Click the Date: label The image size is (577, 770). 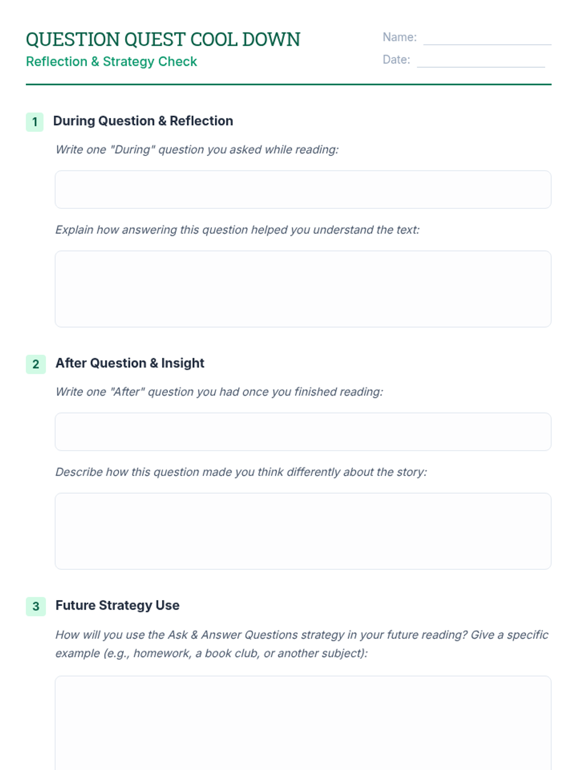pos(396,60)
